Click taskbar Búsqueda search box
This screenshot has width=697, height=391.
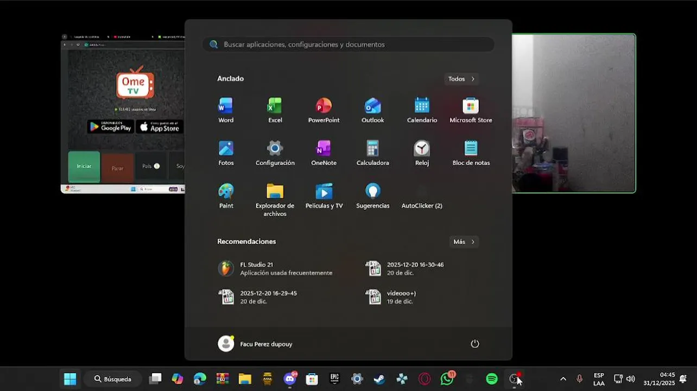click(113, 379)
